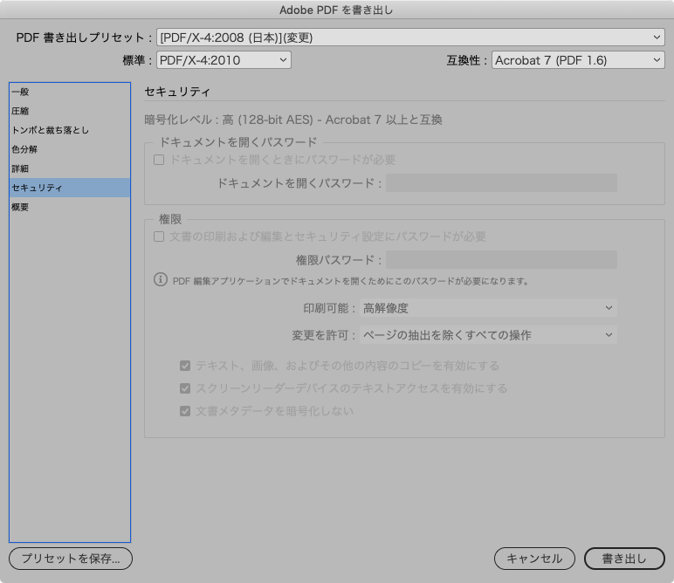Open the 標準 PDF/X-4:2010 dropdown
The width and height of the screenshot is (674, 583).
tap(224, 60)
